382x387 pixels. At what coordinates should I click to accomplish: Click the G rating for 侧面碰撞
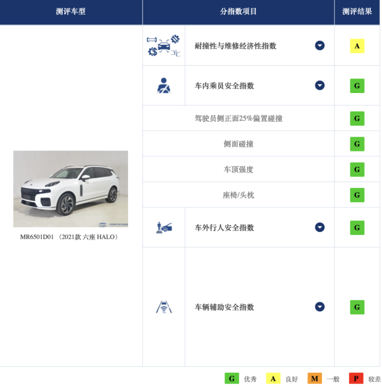pos(357,144)
